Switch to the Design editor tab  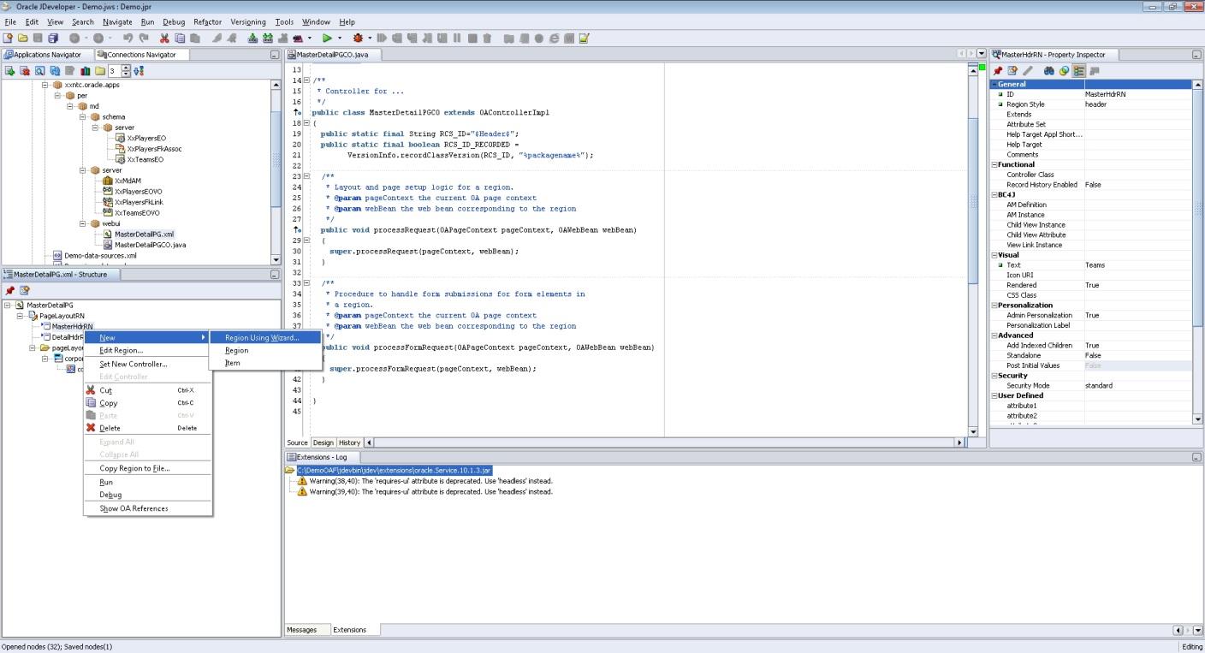(x=323, y=442)
